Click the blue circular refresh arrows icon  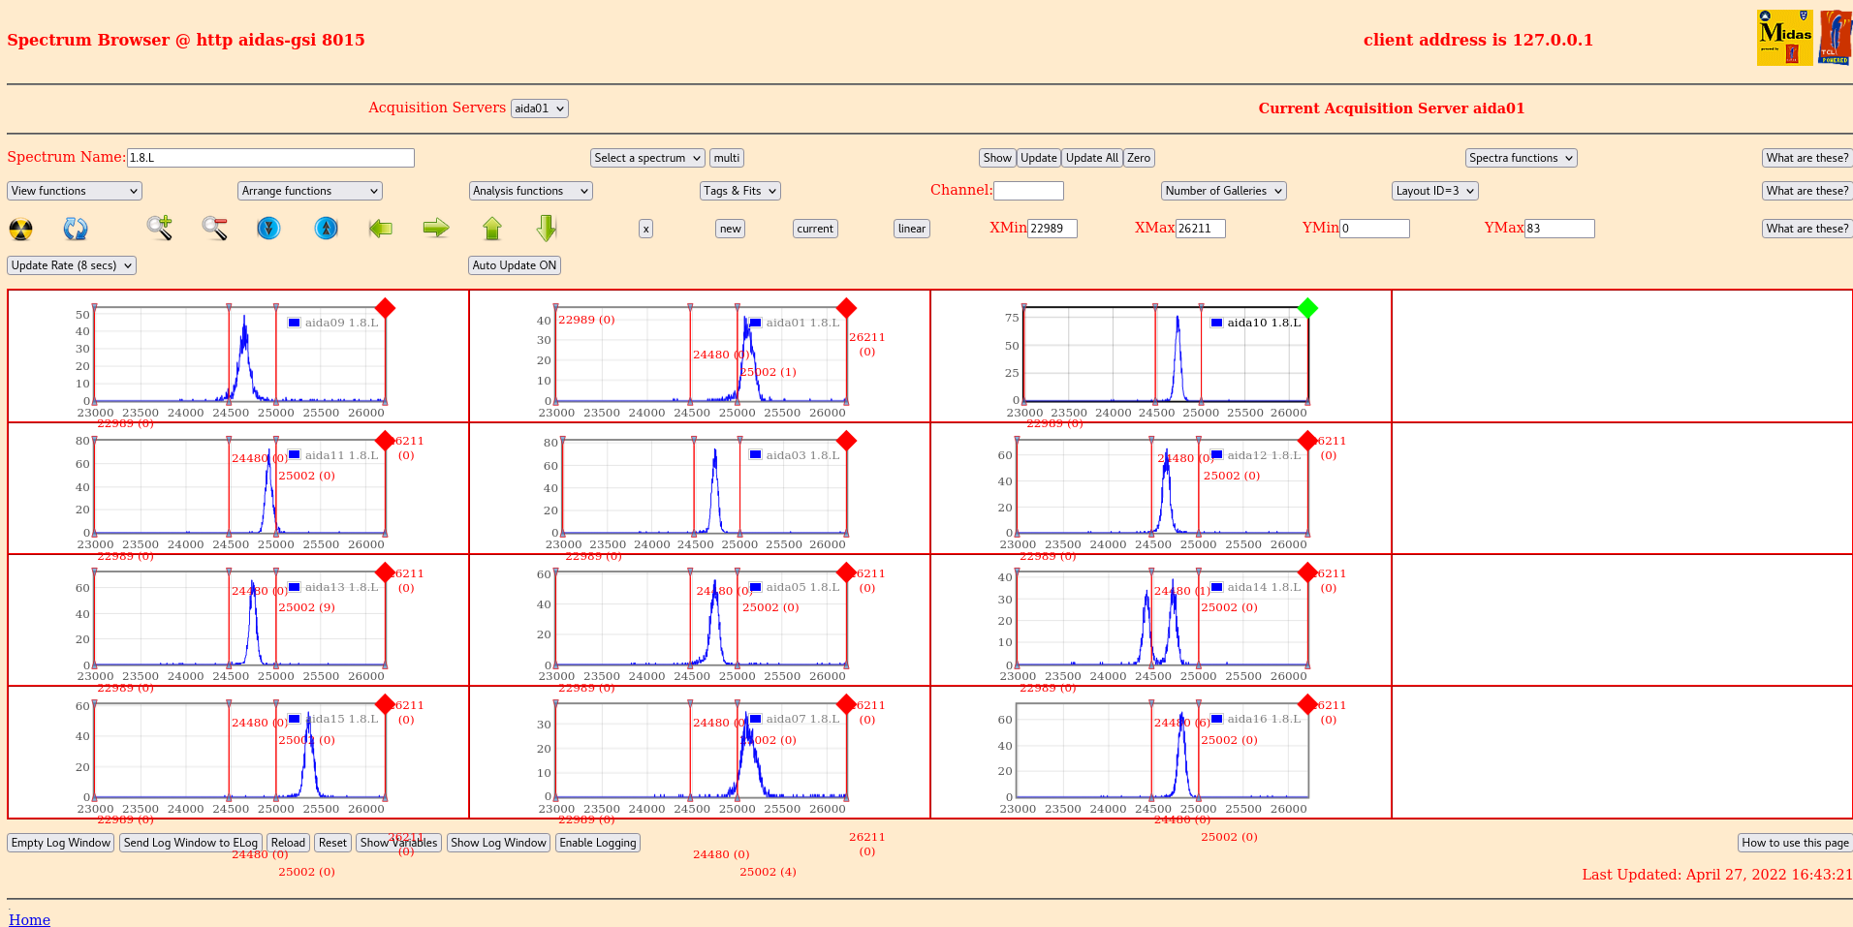point(76,229)
